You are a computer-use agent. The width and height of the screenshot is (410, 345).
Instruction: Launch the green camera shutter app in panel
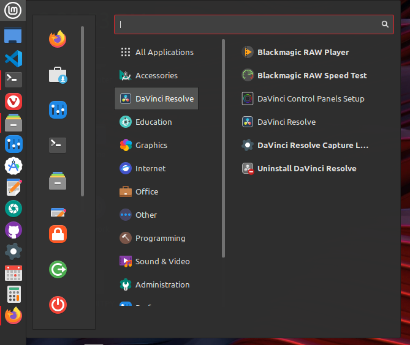coord(13,209)
